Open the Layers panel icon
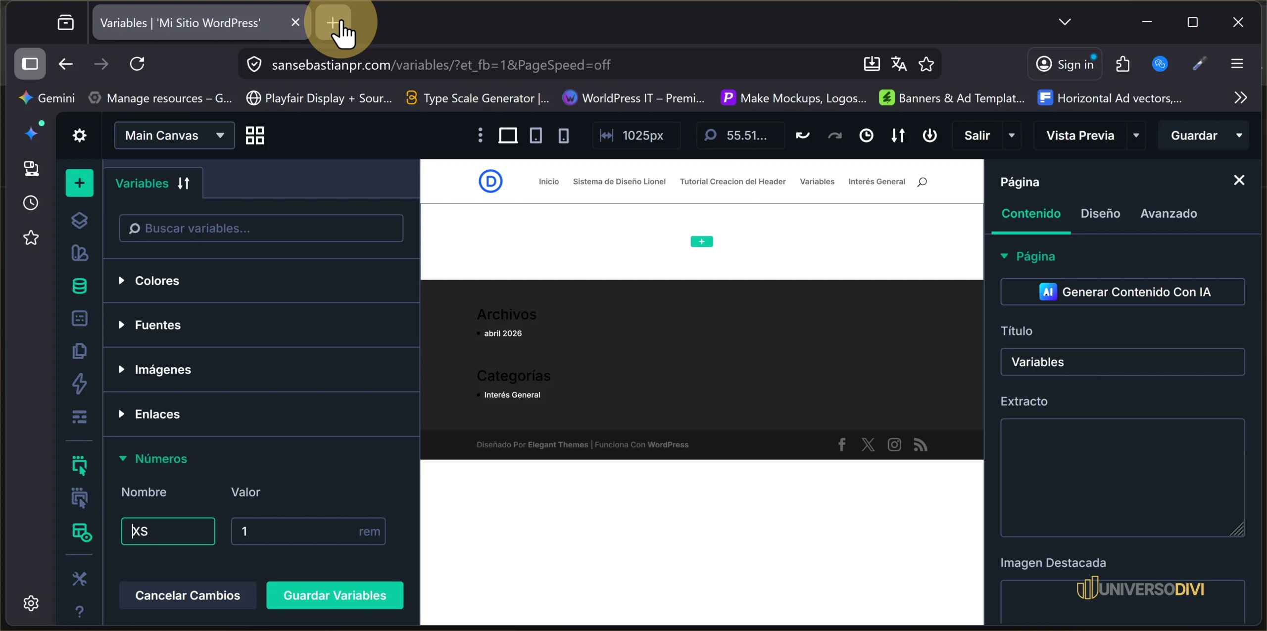Image resolution: width=1267 pixels, height=631 pixels. [x=79, y=220]
